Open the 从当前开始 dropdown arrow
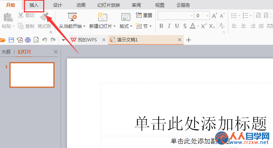Image resolution: width=273 pixels, height=148 pixels. [x=84, y=26]
